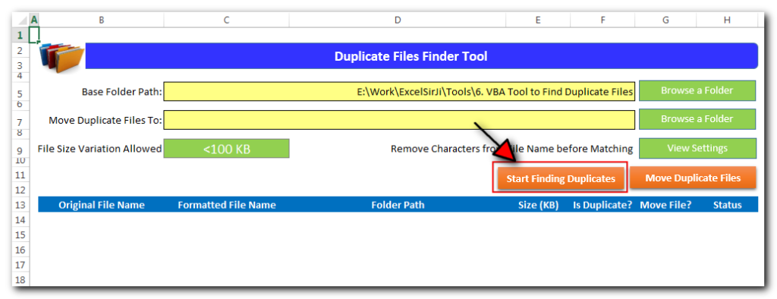Click Move Duplicate Files button

pos(693,178)
